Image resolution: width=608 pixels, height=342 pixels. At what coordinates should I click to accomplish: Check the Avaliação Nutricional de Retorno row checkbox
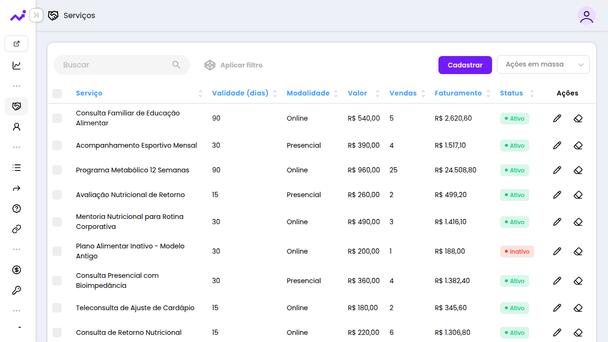pyautogui.click(x=57, y=195)
